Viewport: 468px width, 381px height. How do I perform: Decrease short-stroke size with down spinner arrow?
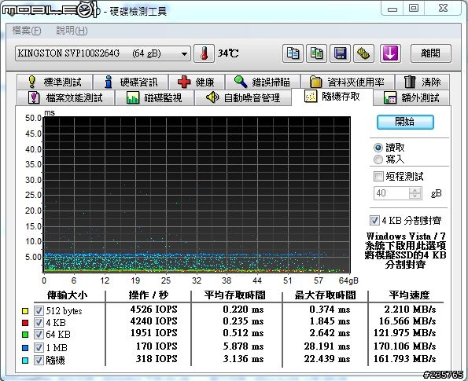coord(415,196)
